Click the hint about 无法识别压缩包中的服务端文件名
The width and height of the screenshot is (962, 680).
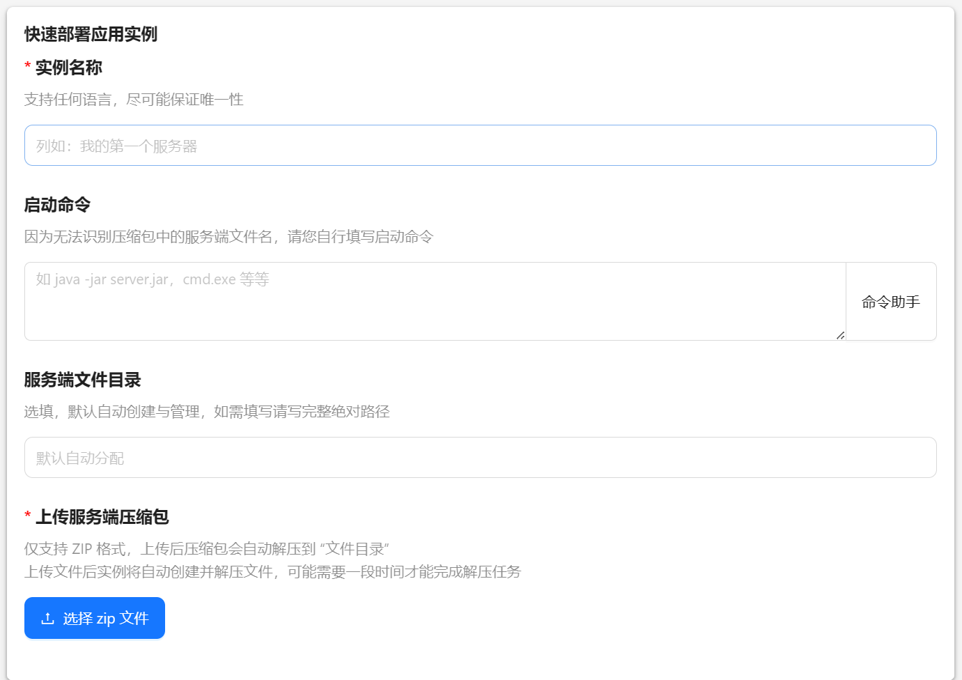click(x=228, y=237)
